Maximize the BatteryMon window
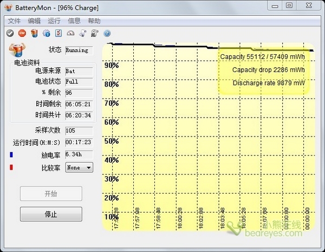The height and width of the screenshot is (252, 325). click(x=289, y=5)
